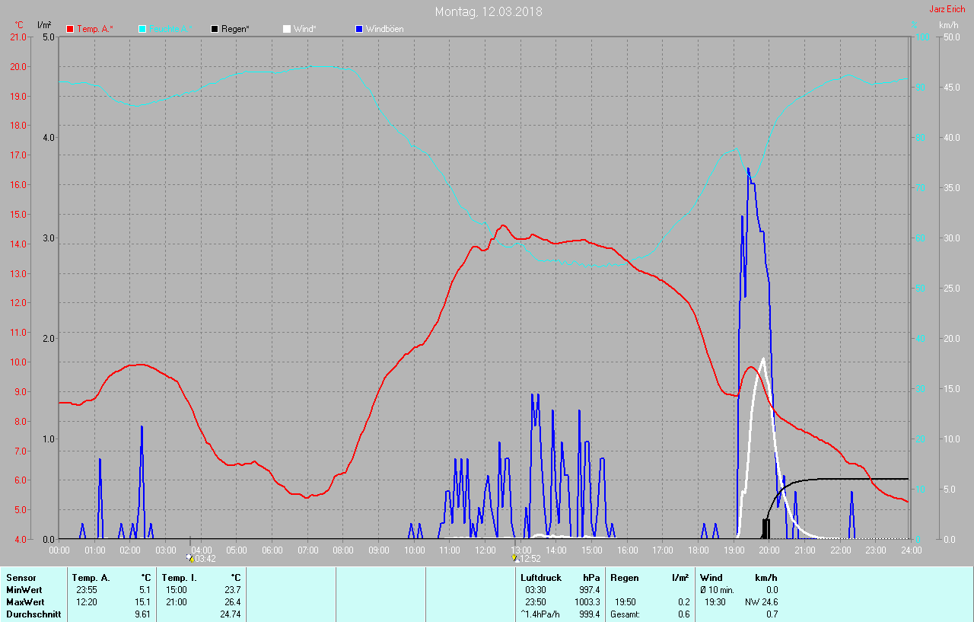Click the date title Montag, 12.03.2018
The width and height of the screenshot is (974, 622).
coord(489,11)
